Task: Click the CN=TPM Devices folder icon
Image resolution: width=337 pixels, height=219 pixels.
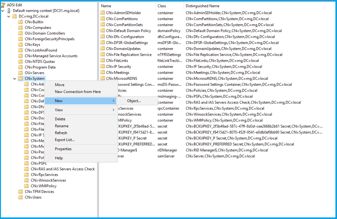Action: [21, 192]
